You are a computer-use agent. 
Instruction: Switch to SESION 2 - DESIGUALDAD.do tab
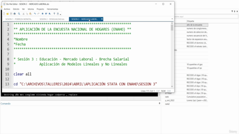[x=52, y=19]
